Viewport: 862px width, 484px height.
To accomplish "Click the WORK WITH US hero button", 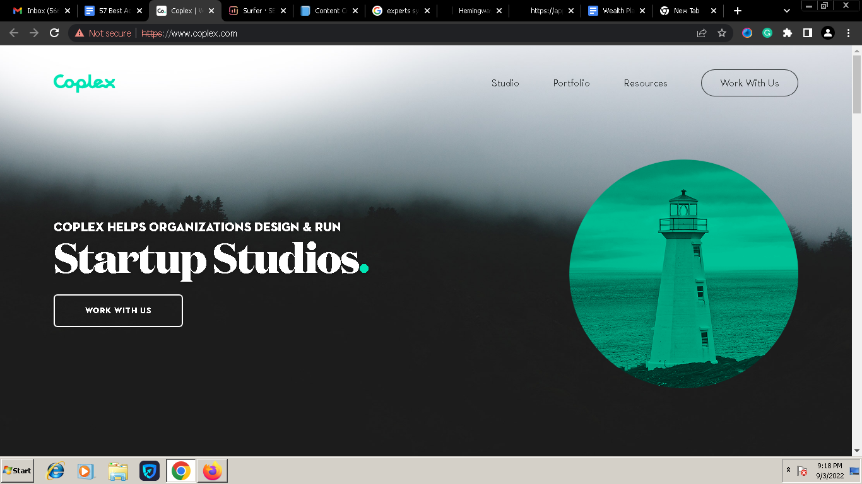I will click(118, 311).
